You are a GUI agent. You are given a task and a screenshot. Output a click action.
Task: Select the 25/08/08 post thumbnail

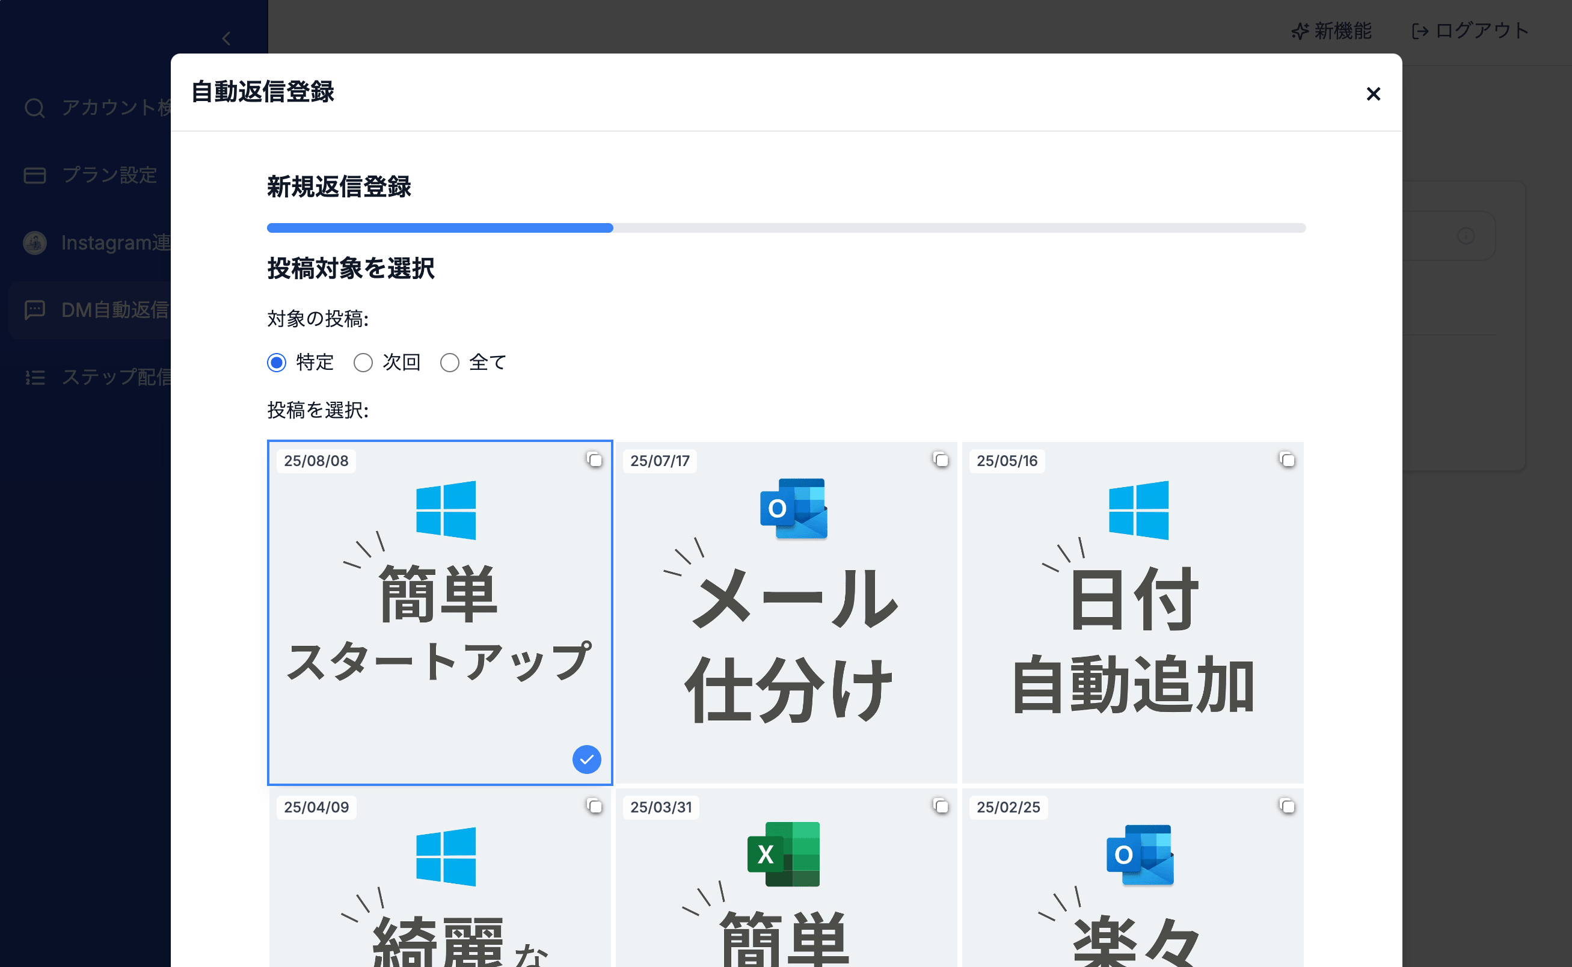click(x=440, y=612)
